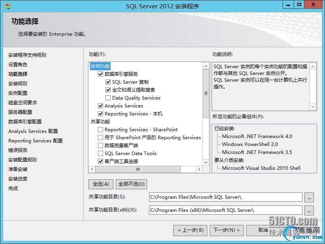
Task: Select 数据库引擎配置 step in sidebar
Action: pos(25,122)
